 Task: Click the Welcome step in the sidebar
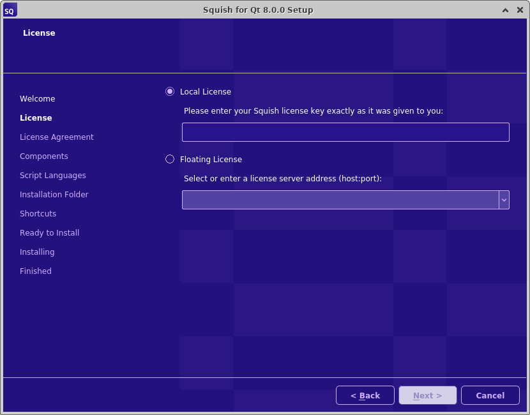[37, 98]
